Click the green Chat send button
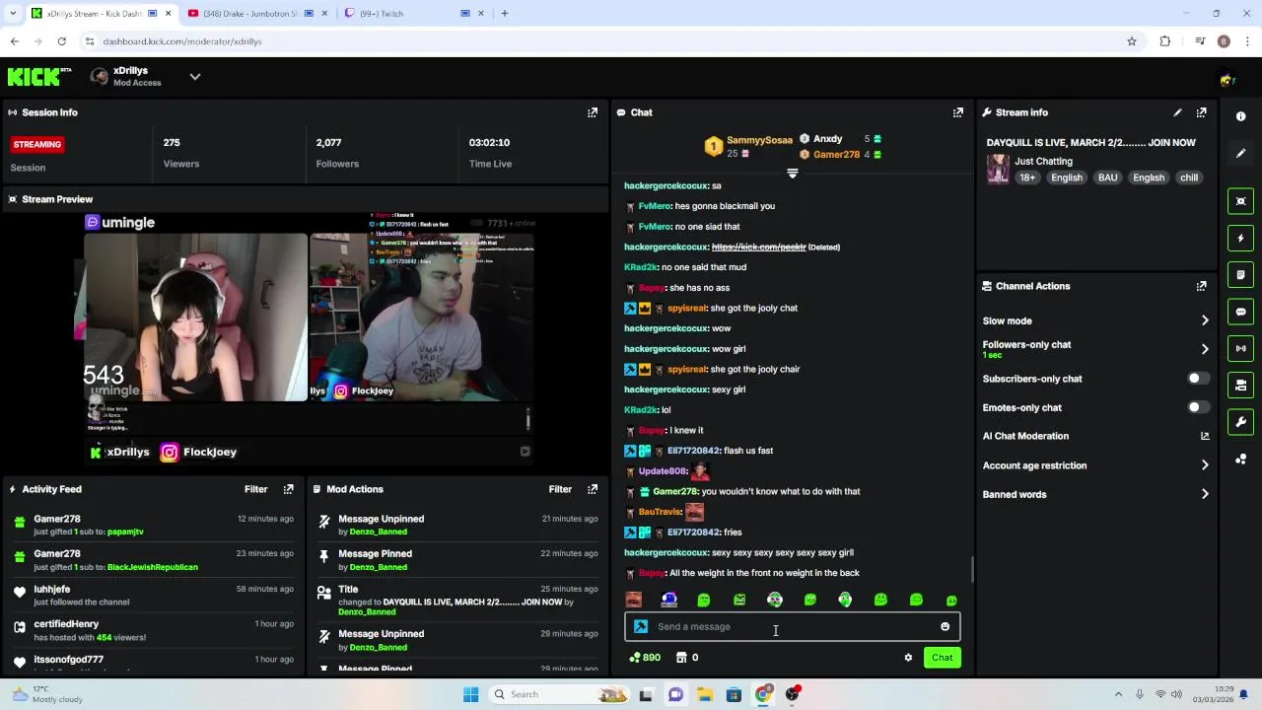 tap(942, 658)
